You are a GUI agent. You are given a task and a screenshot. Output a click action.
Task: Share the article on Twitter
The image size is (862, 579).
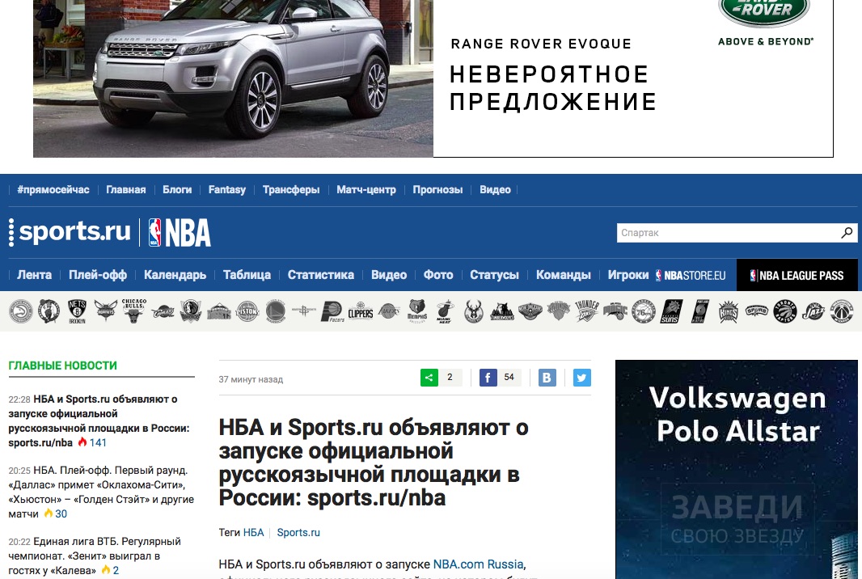pyautogui.click(x=582, y=377)
